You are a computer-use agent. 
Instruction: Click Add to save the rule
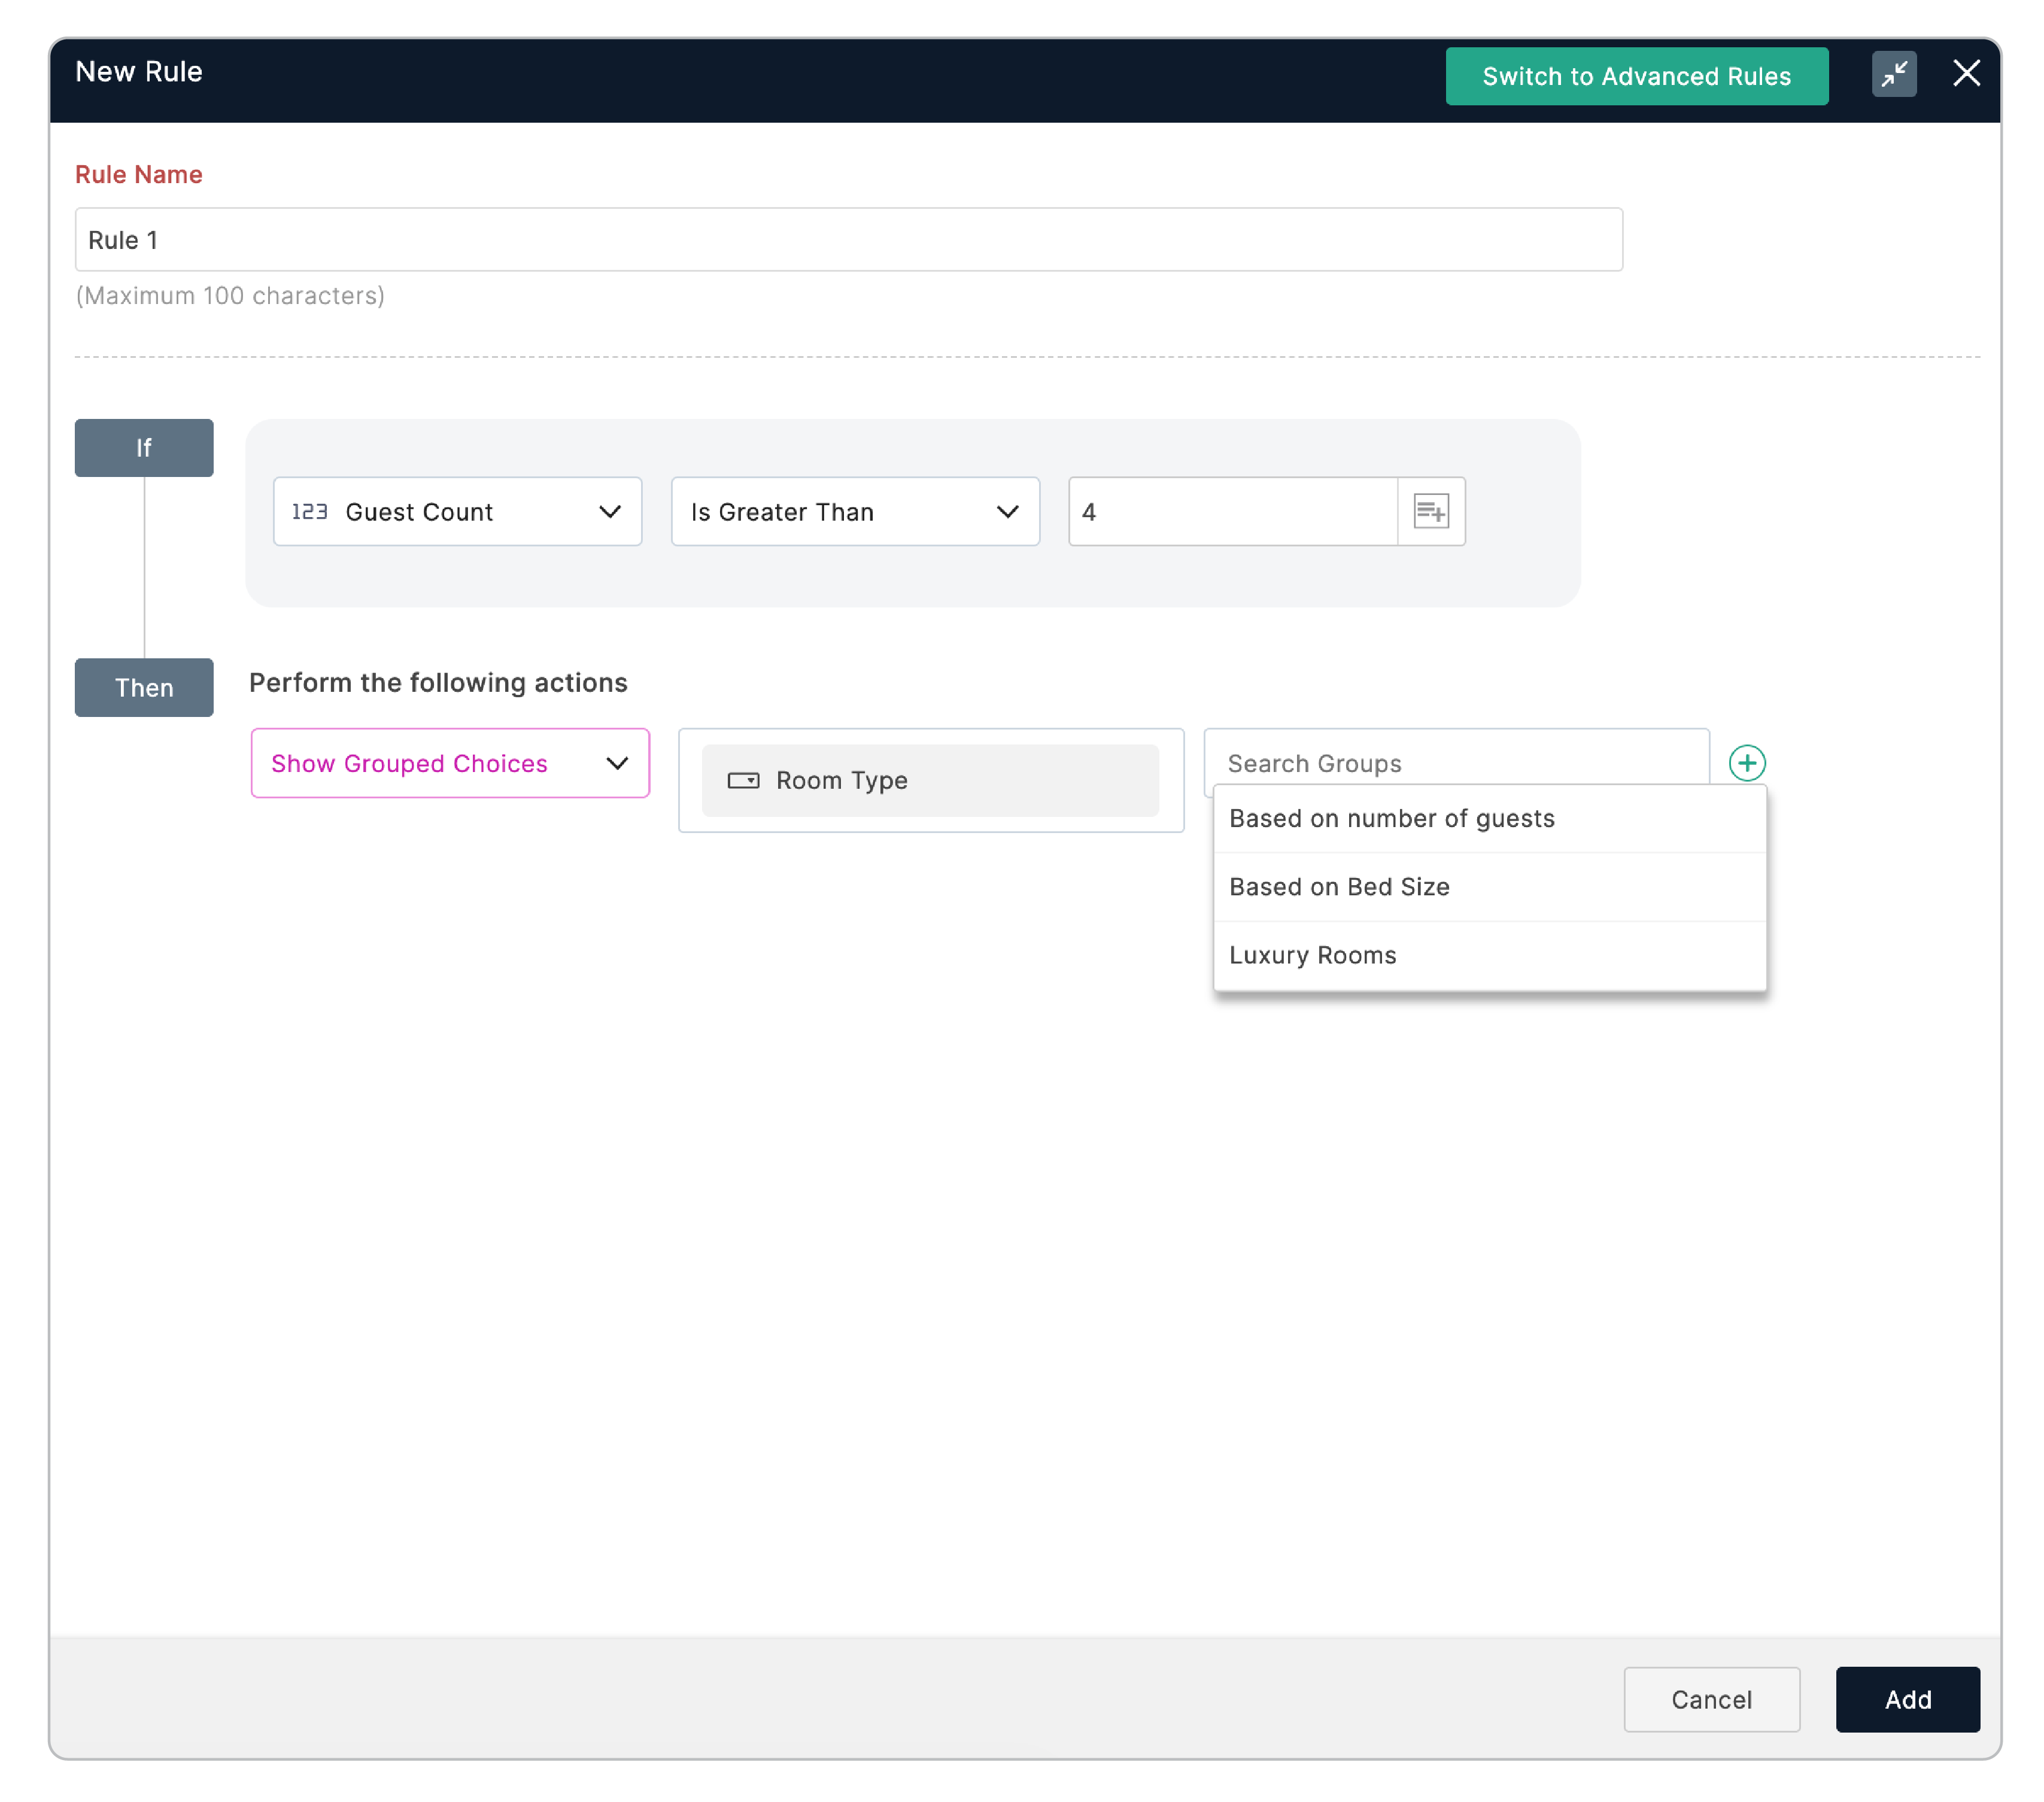coord(1907,1699)
